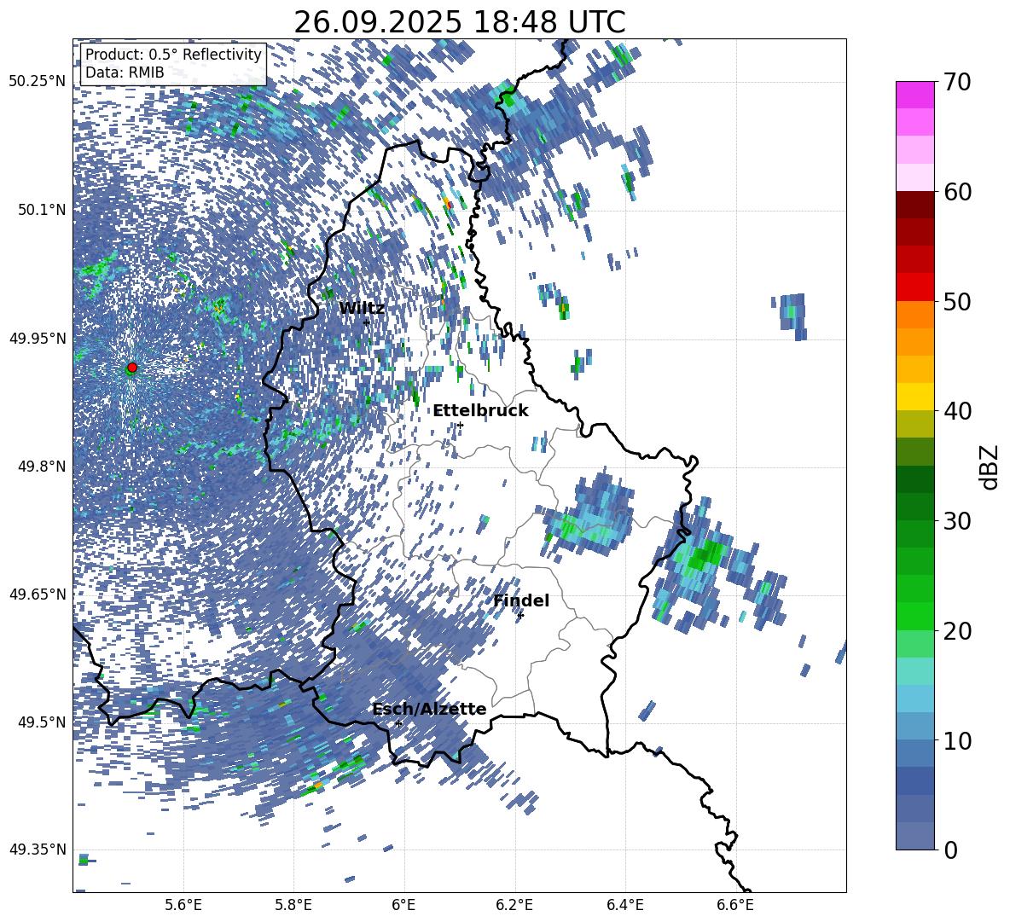1010x922 pixels.
Task: Click the 6.2°E longitude label
Action: [x=514, y=905]
